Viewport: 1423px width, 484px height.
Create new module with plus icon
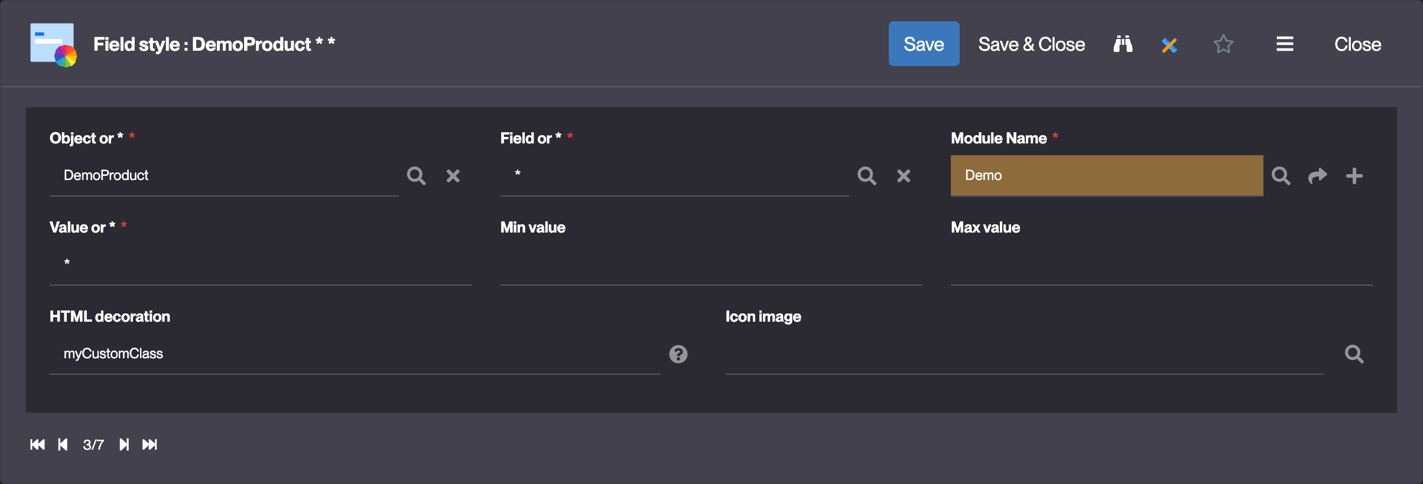tap(1354, 176)
